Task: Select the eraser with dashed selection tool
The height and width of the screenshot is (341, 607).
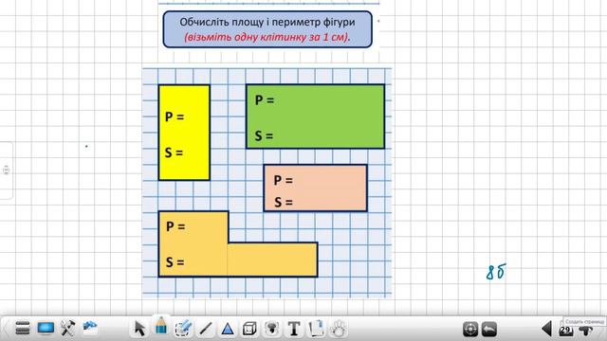Action: [x=183, y=328]
